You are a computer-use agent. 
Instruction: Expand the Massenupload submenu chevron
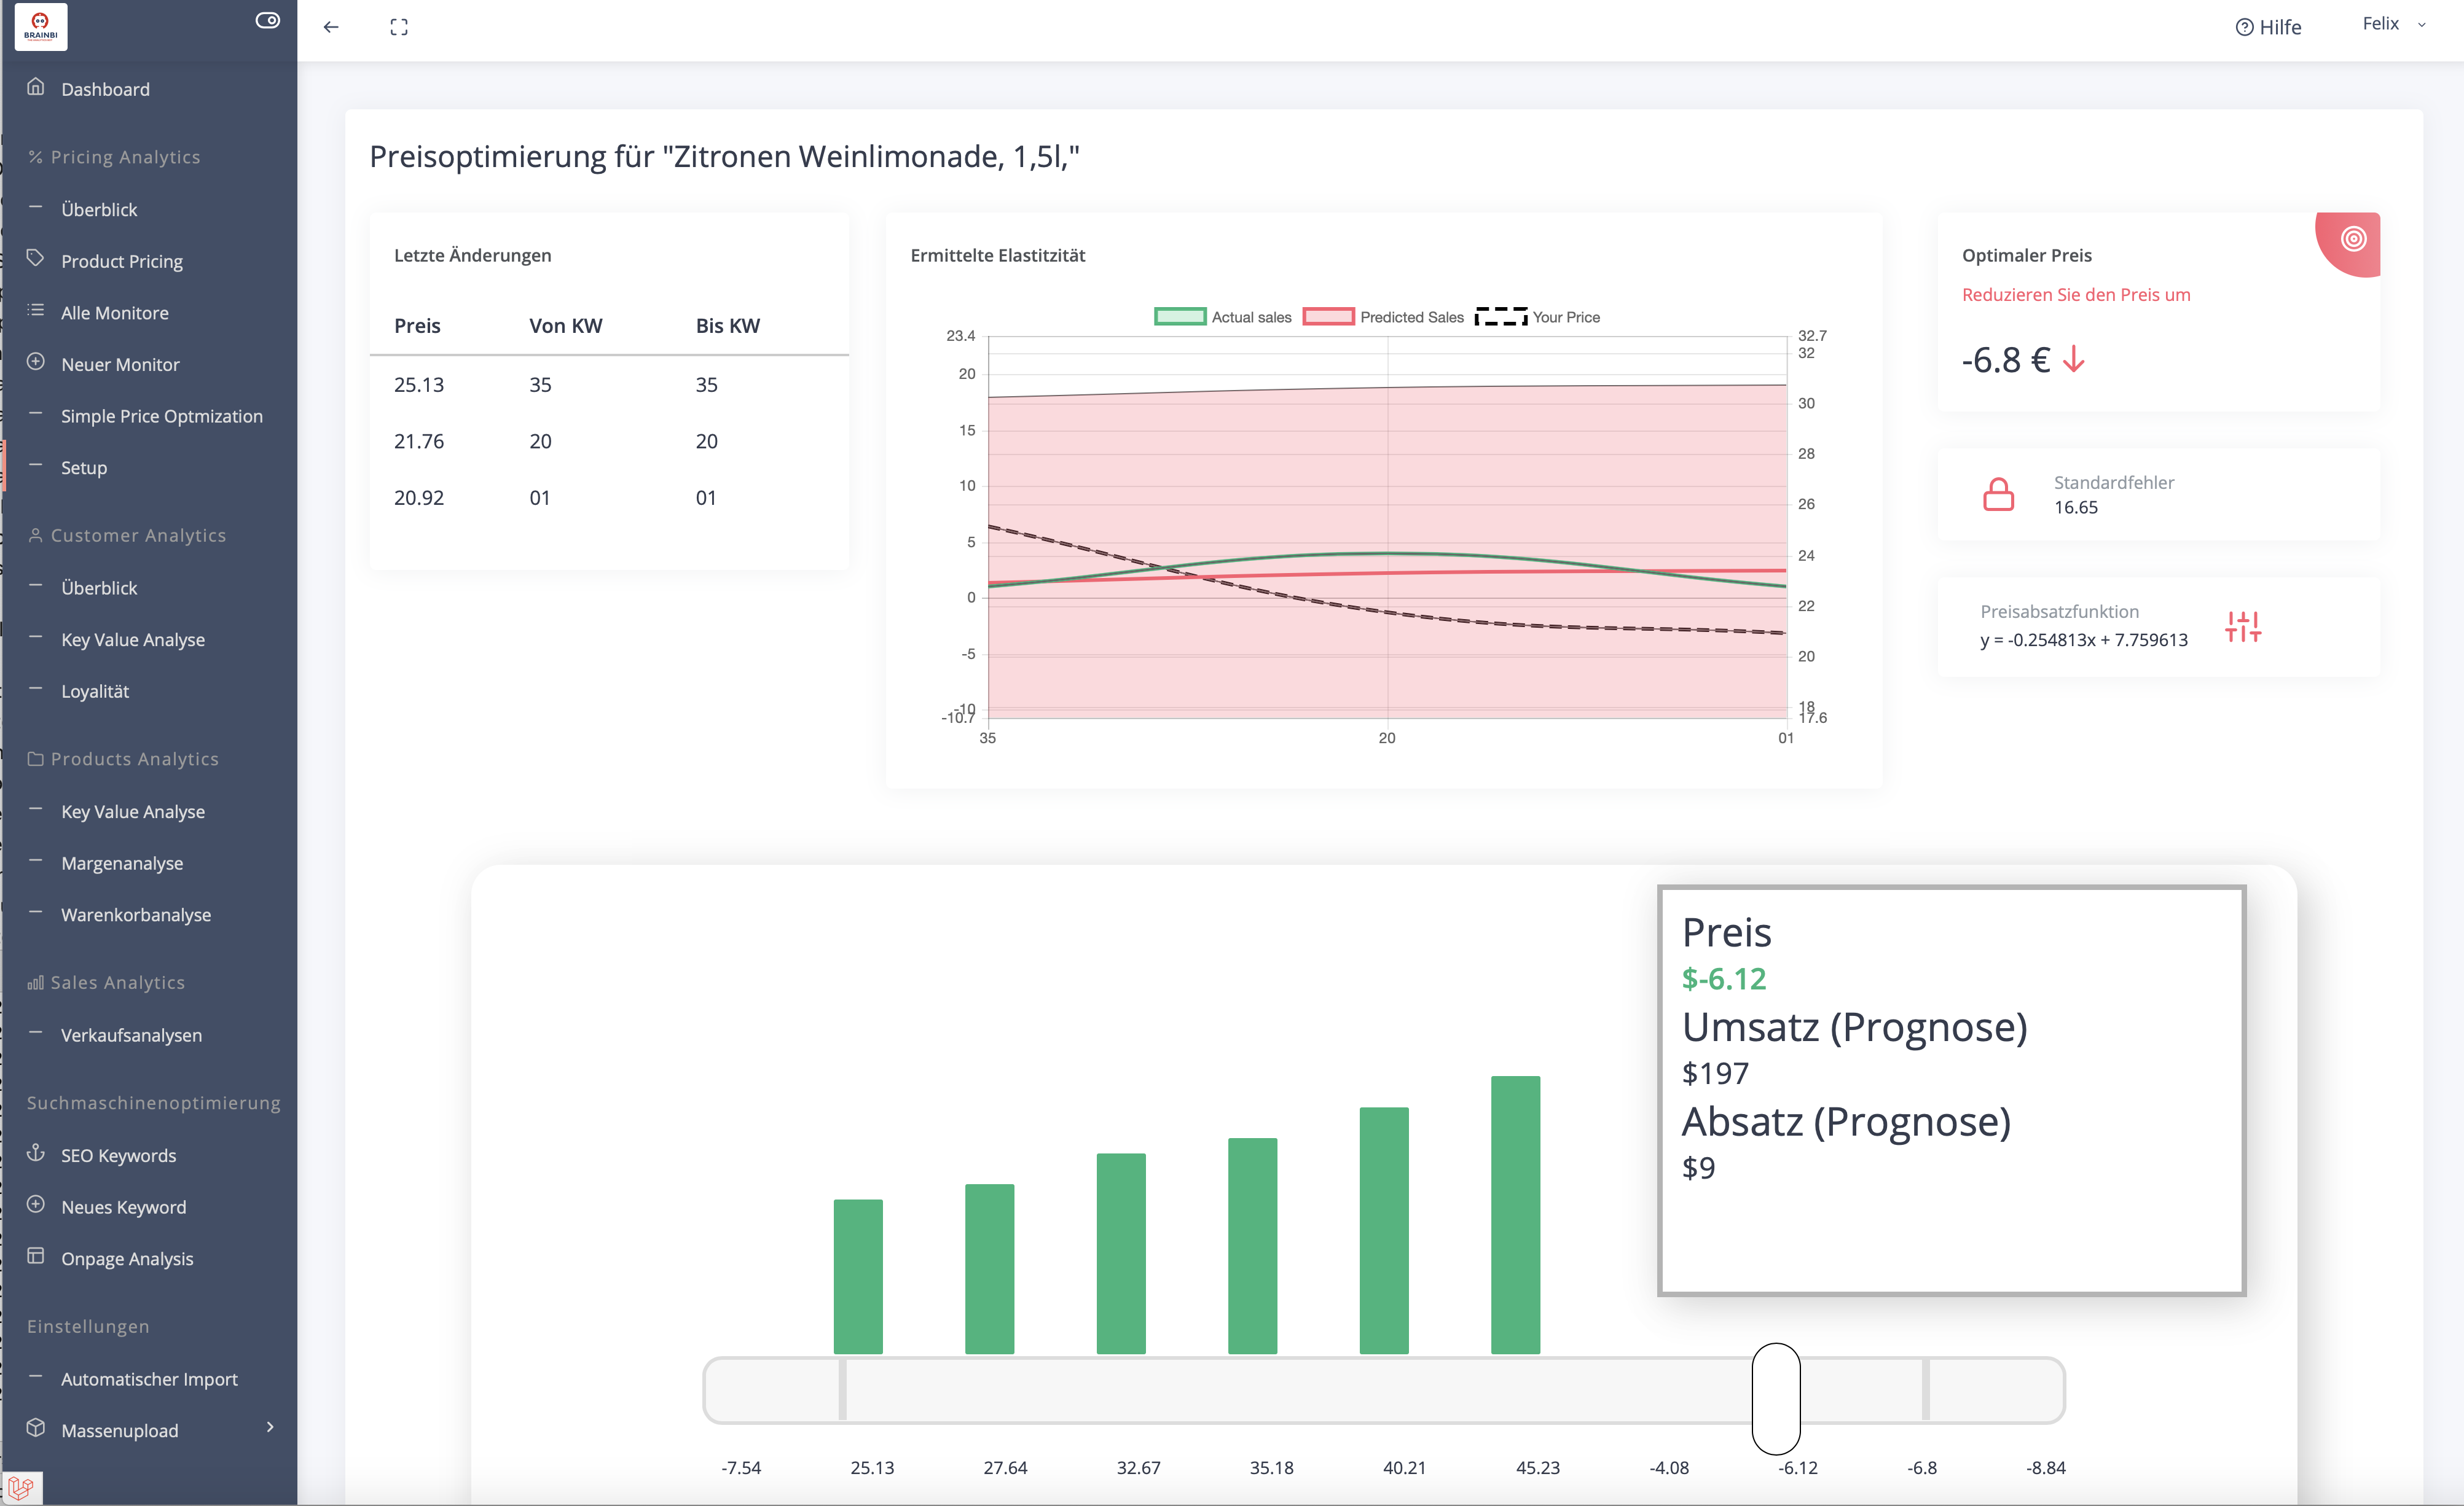click(270, 1427)
